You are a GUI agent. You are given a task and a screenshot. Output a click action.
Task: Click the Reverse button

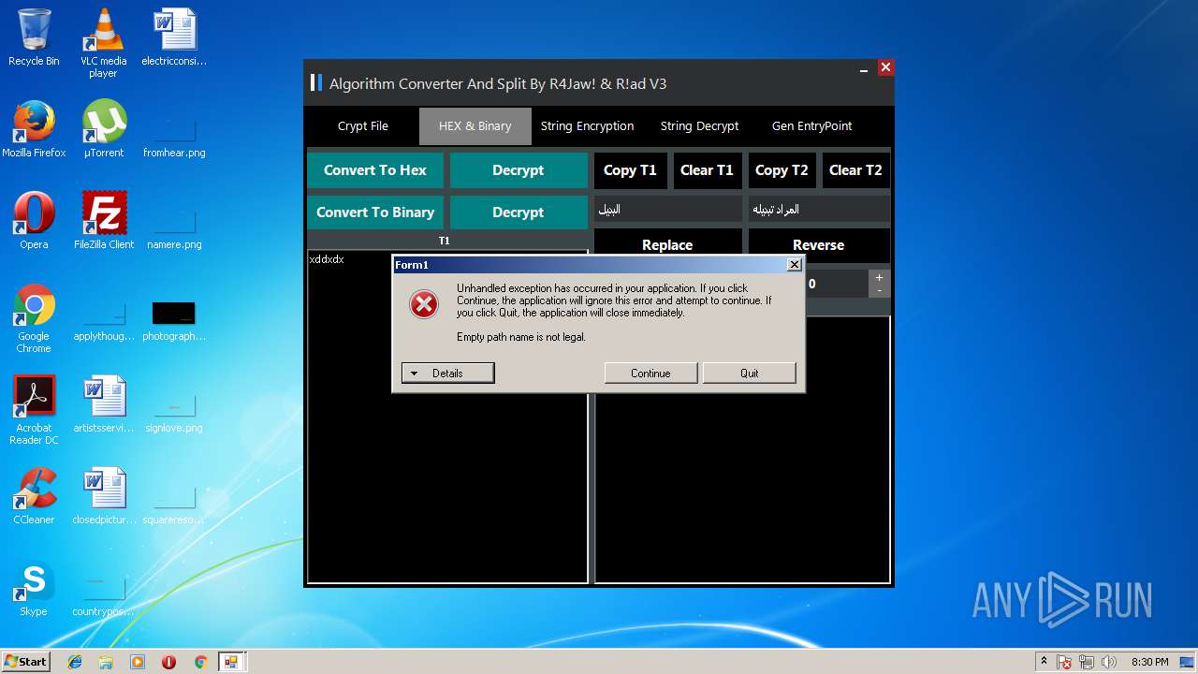coord(819,245)
